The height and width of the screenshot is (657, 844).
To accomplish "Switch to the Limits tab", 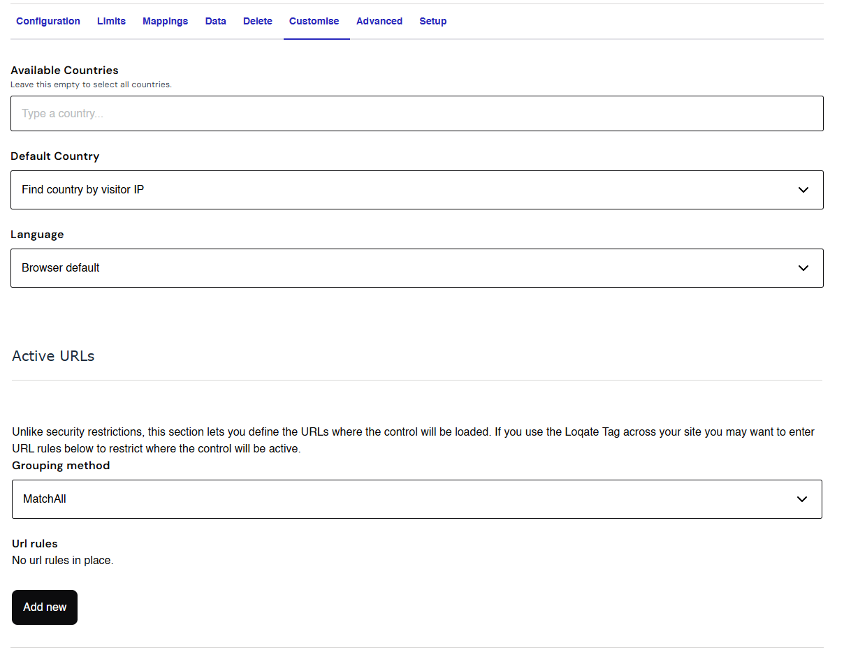I will [111, 21].
